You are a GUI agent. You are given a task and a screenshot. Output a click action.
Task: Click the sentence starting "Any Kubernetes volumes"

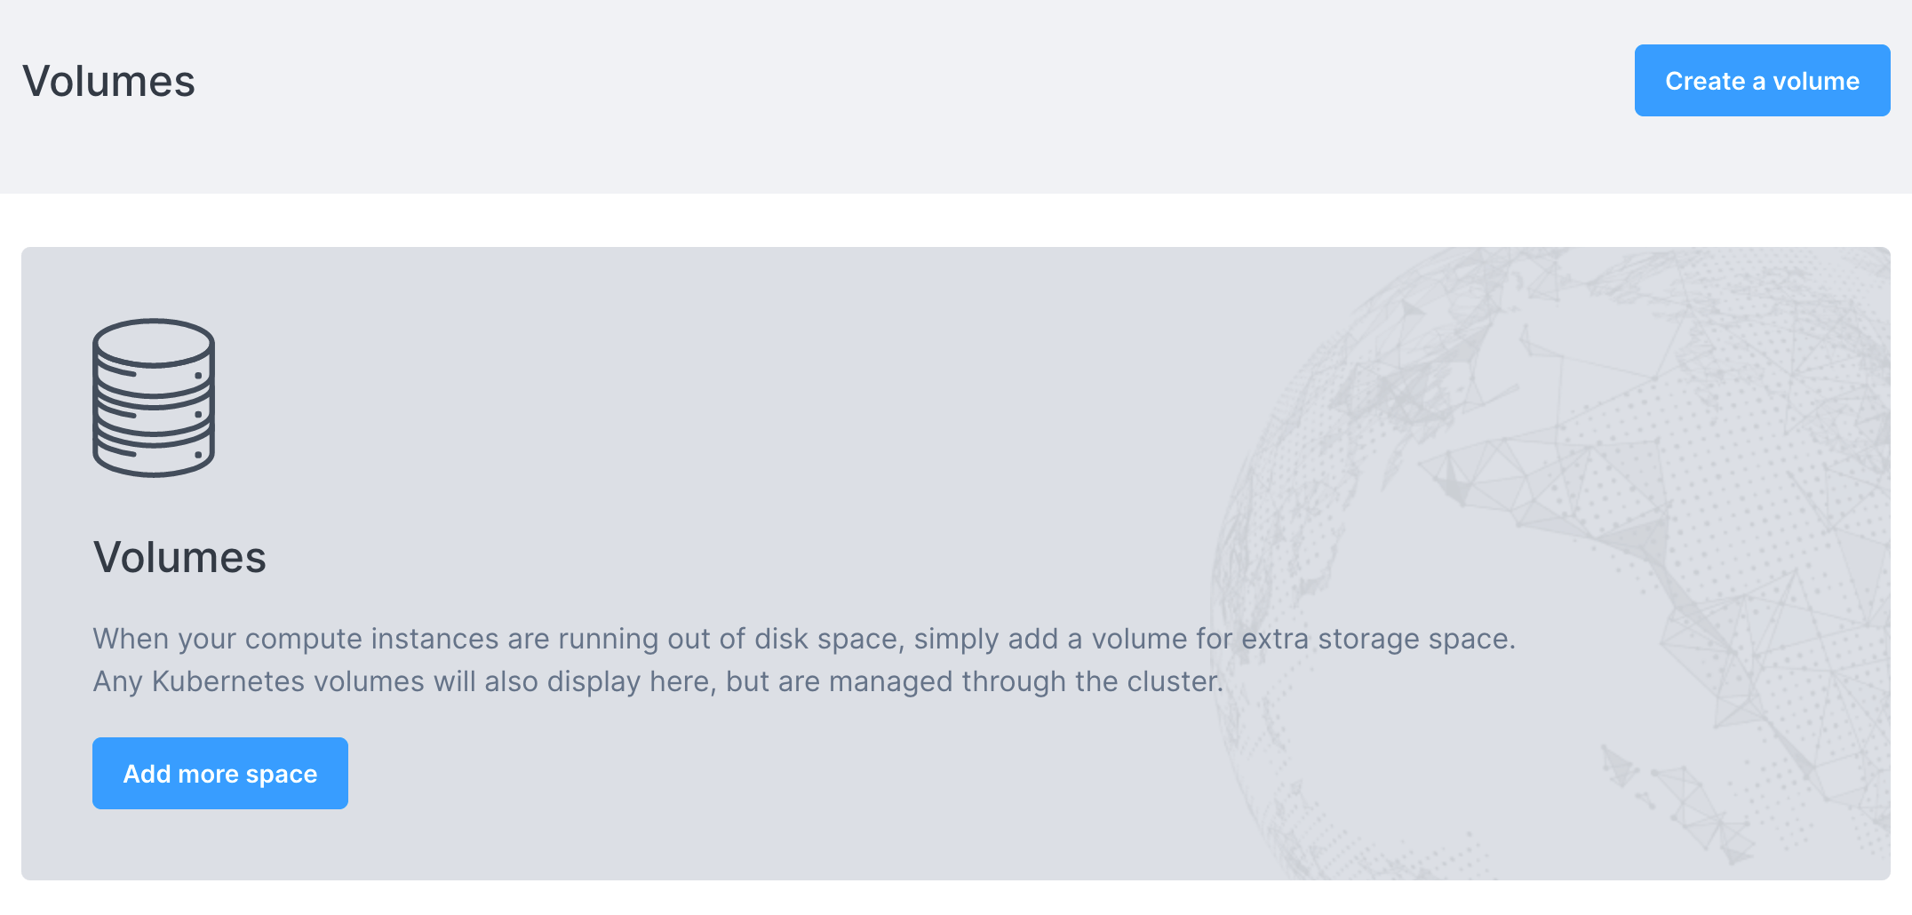657,681
